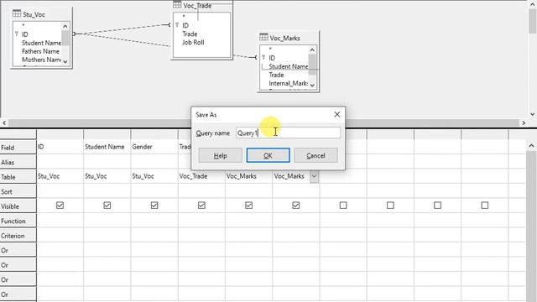Click the Alias row header
537x302 pixels.
pyautogui.click(x=18, y=162)
